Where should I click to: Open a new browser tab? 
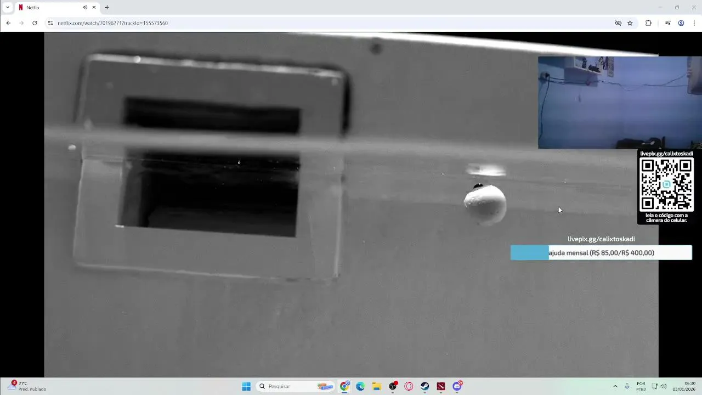107,8
